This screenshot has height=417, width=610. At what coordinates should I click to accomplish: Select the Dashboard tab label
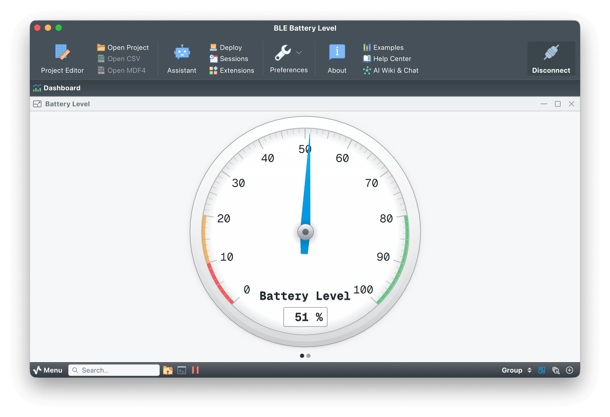[x=62, y=88]
